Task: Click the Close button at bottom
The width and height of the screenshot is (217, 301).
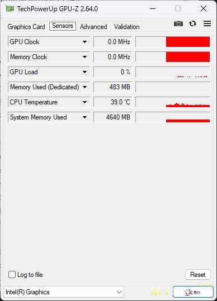Action: (193, 292)
